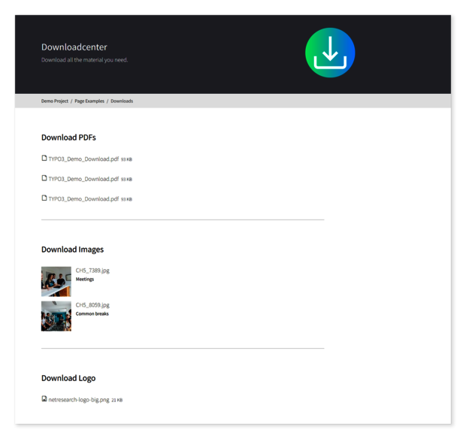Viewport: 466px width, 439px height.
Task: Click the Meetings photo thumbnail
Action: (56, 282)
